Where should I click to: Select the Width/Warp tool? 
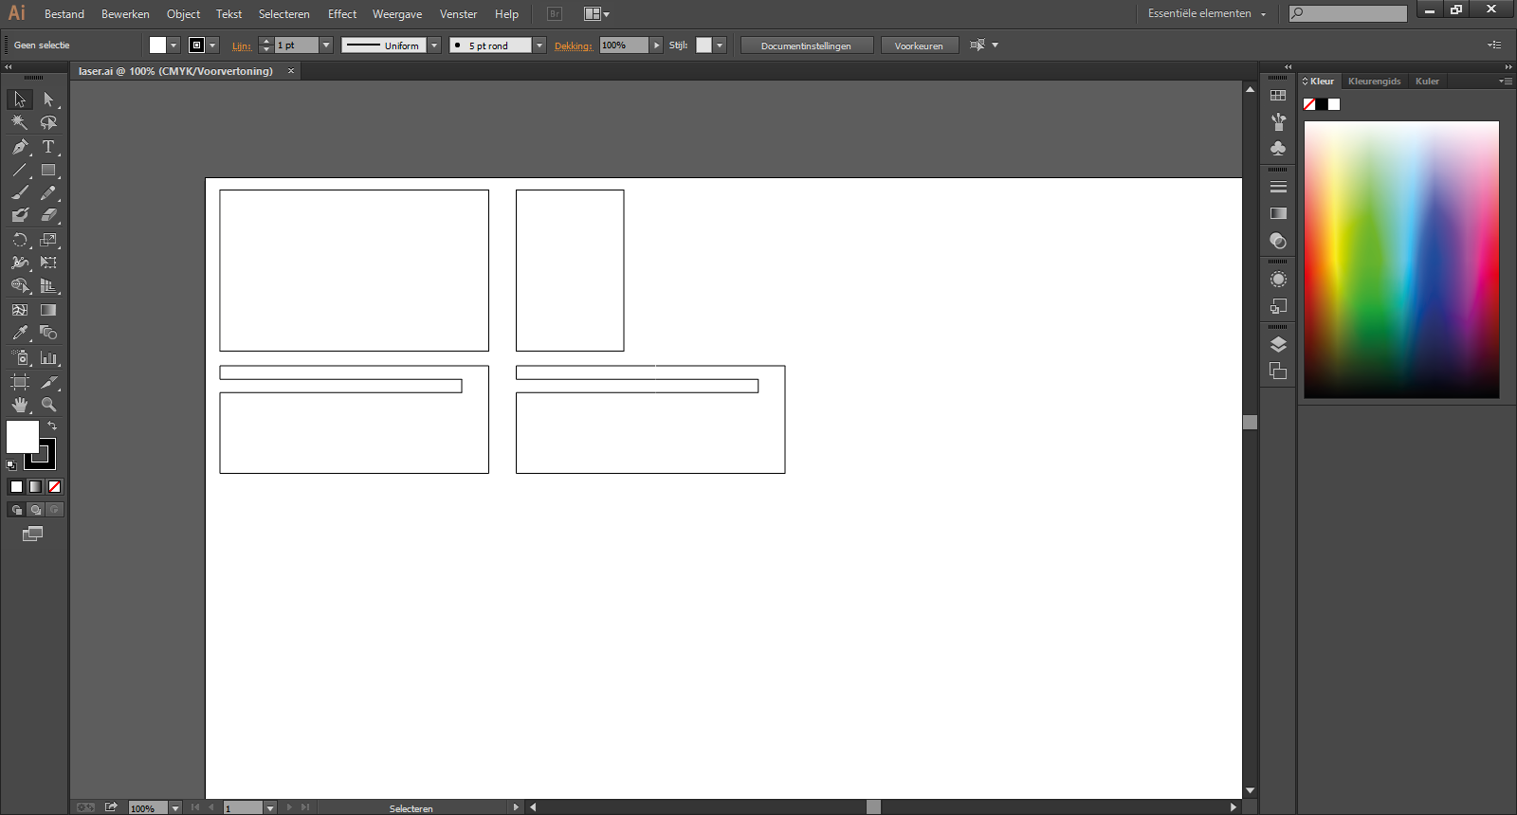20,263
